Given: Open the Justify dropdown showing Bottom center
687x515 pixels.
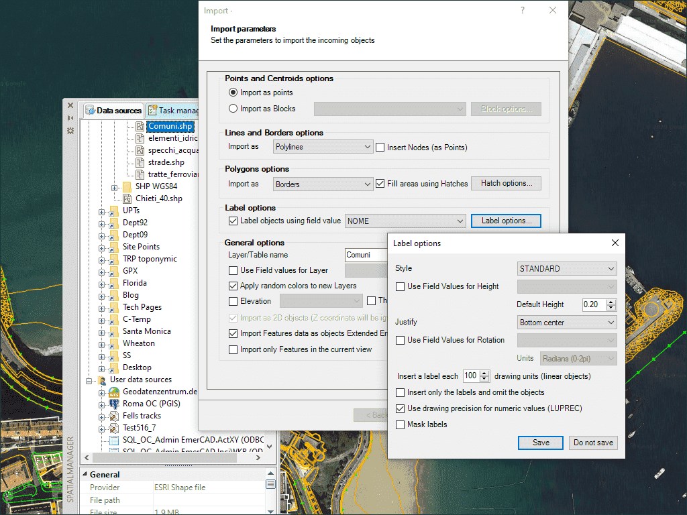Looking at the screenshot, I should 566,322.
